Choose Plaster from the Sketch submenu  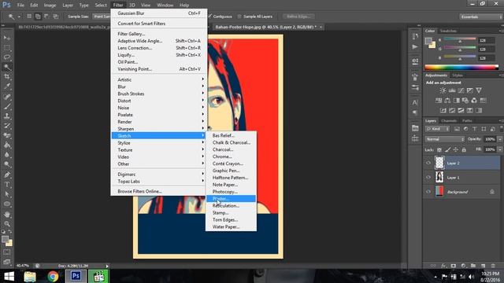pos(231,199)
